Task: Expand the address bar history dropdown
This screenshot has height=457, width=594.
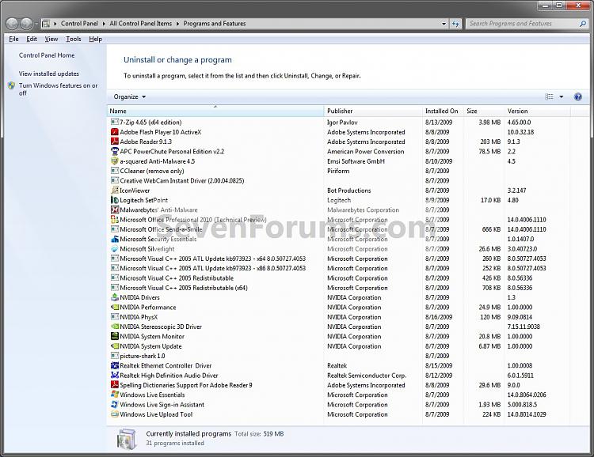Action: point(444,24)
